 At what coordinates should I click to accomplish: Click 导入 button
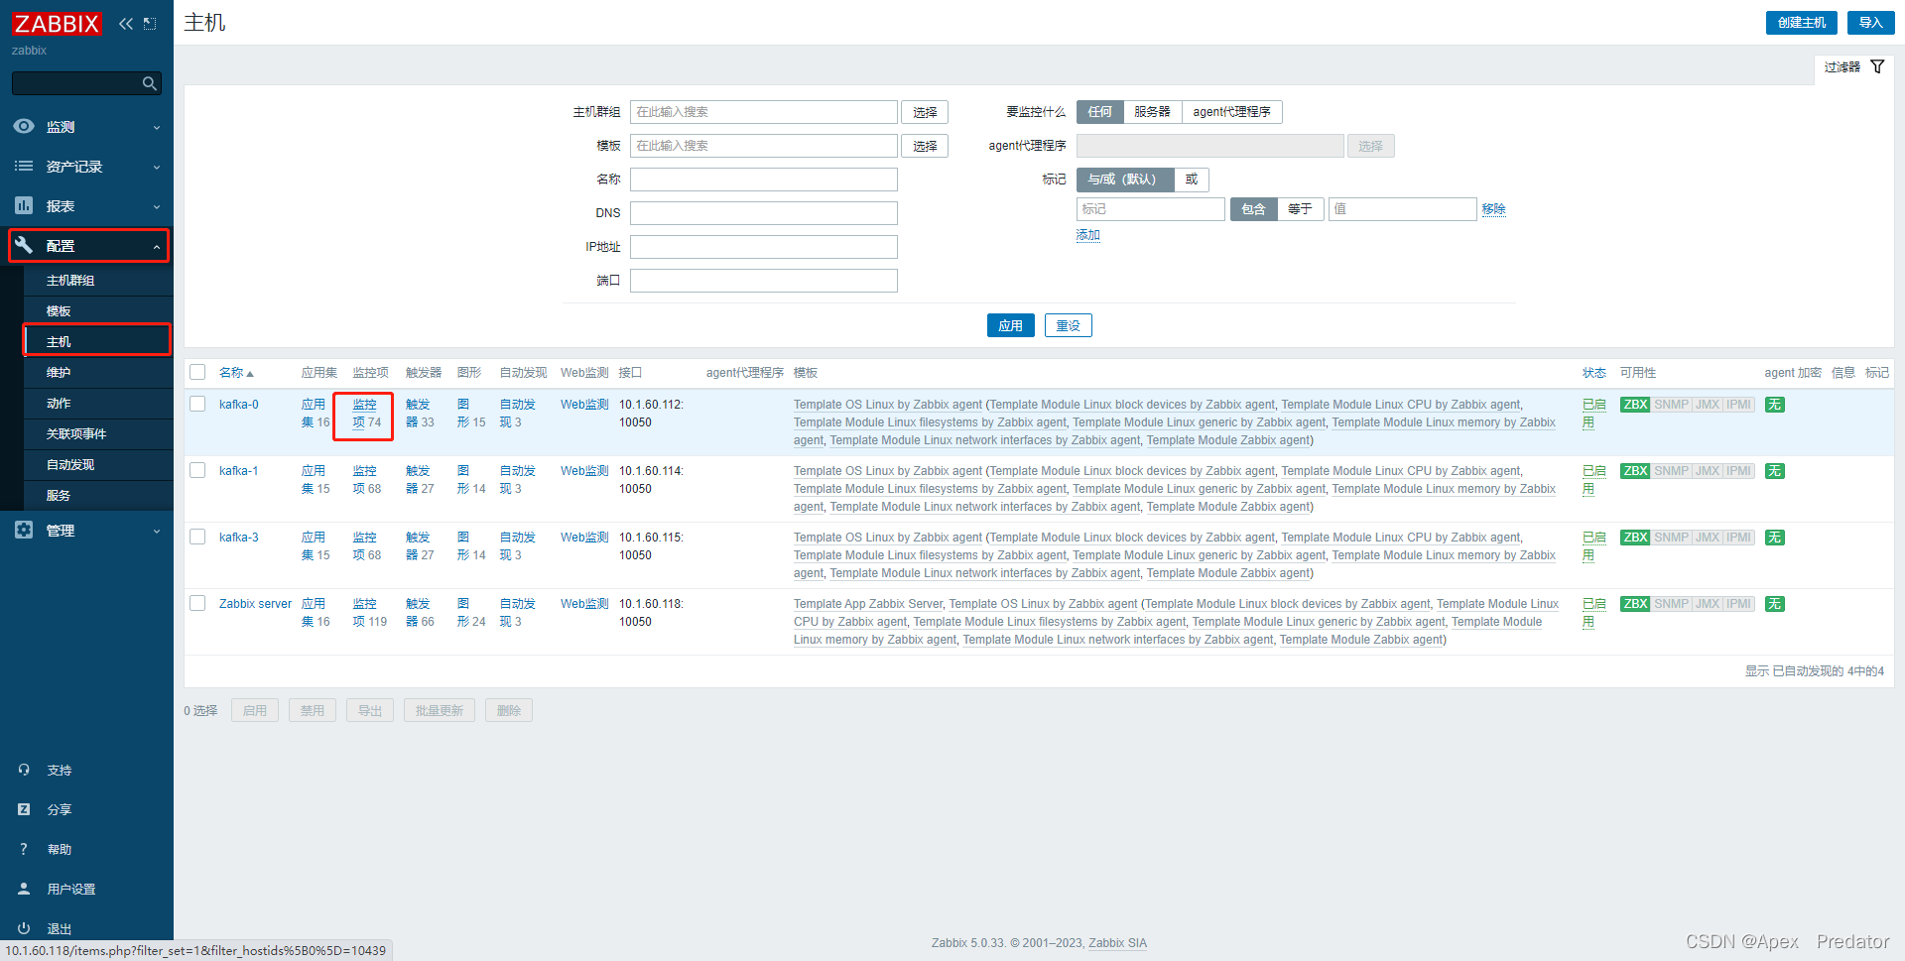tap(1870, 23)
